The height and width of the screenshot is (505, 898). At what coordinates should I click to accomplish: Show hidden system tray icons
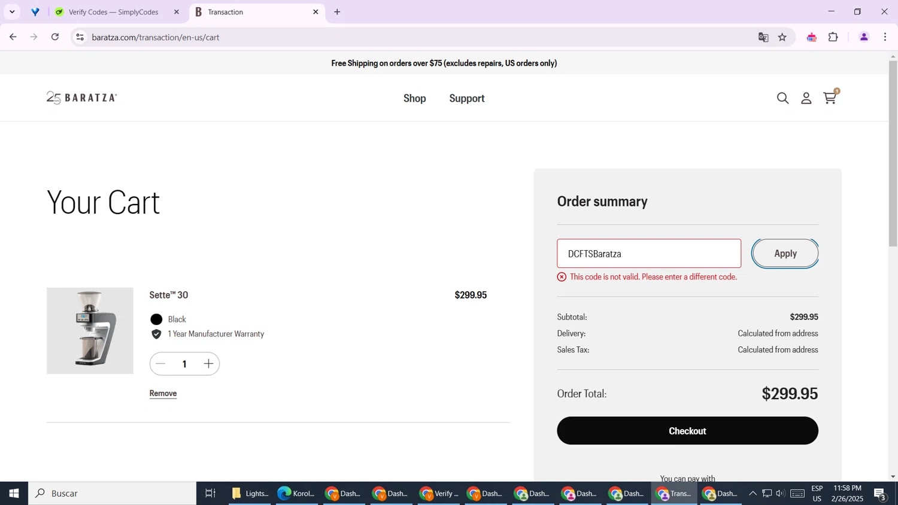pyautogui.click(x=753, y=494)
